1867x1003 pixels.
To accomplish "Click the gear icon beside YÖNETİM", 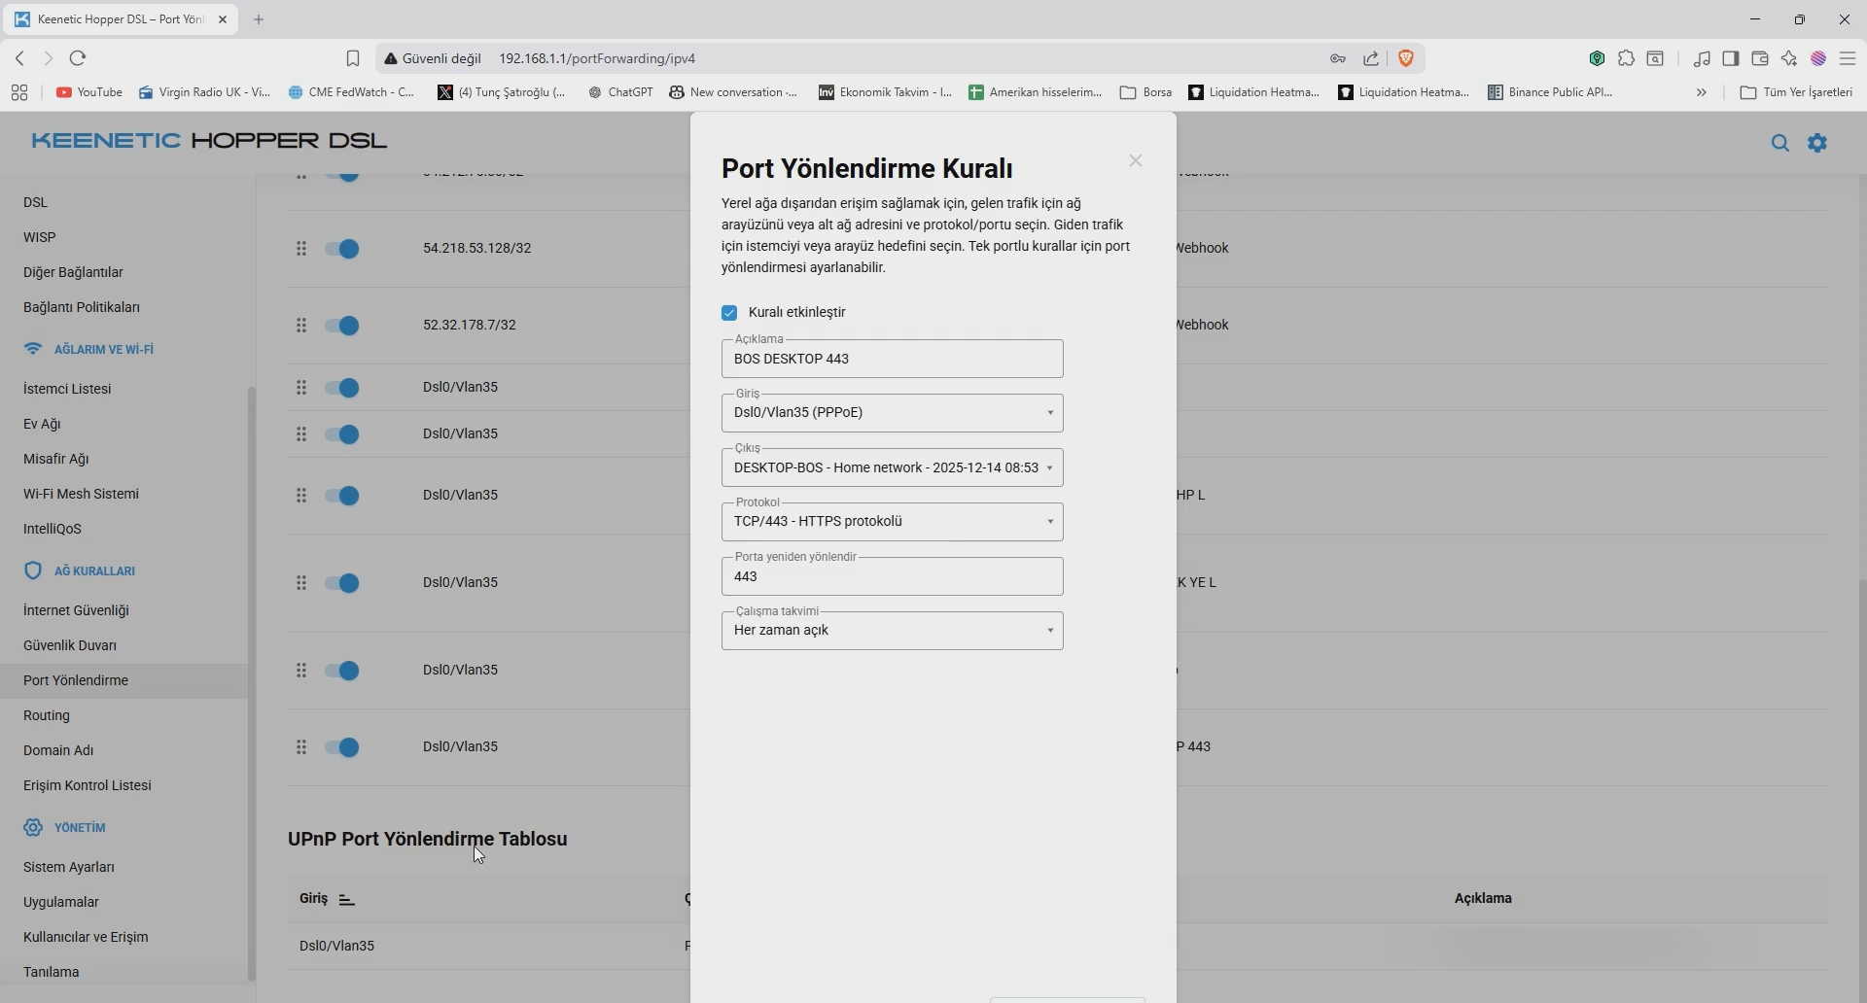I will point(33,827).
